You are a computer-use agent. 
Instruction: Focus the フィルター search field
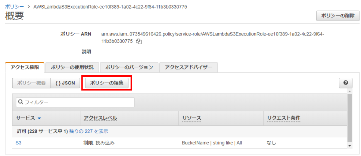click(x=75, y=102)
